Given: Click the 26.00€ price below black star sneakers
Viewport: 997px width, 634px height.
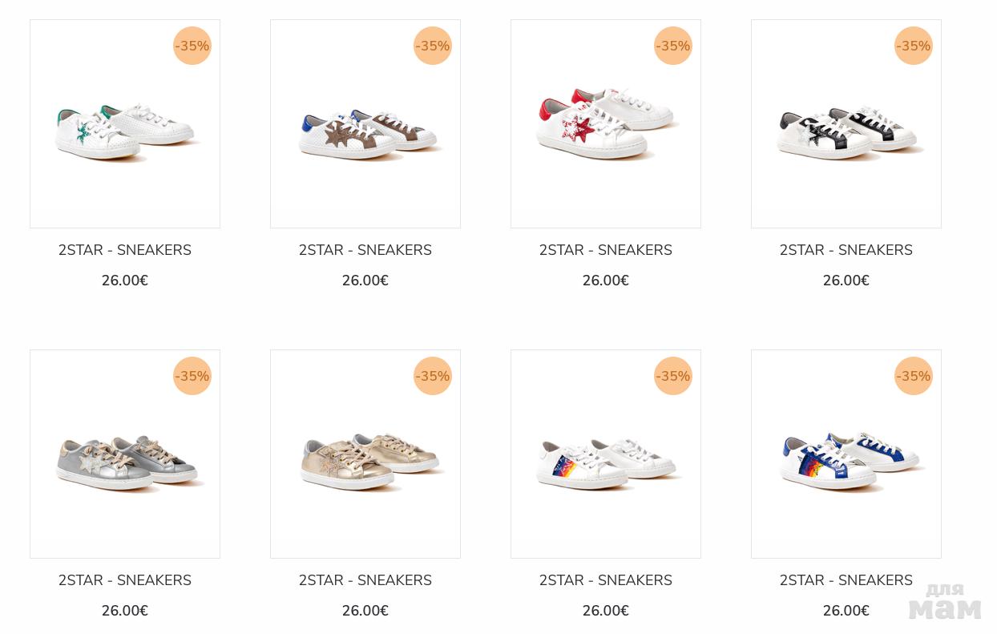Looking at the screenshot, I should [x=846, y=281].
